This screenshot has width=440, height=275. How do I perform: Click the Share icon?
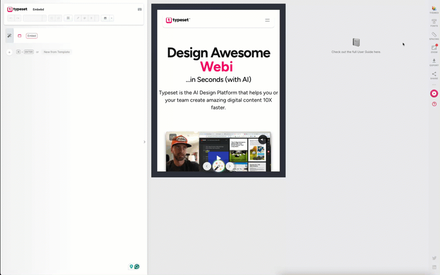coord(434,75)
